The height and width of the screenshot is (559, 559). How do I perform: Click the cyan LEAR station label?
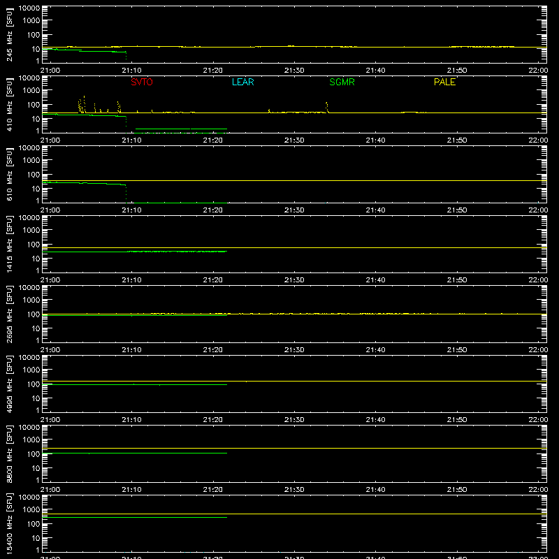coord(242,82)
